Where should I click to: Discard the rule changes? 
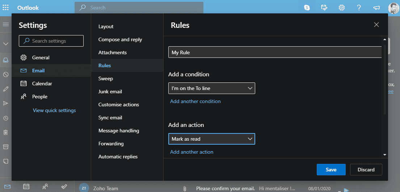(366, 170)
